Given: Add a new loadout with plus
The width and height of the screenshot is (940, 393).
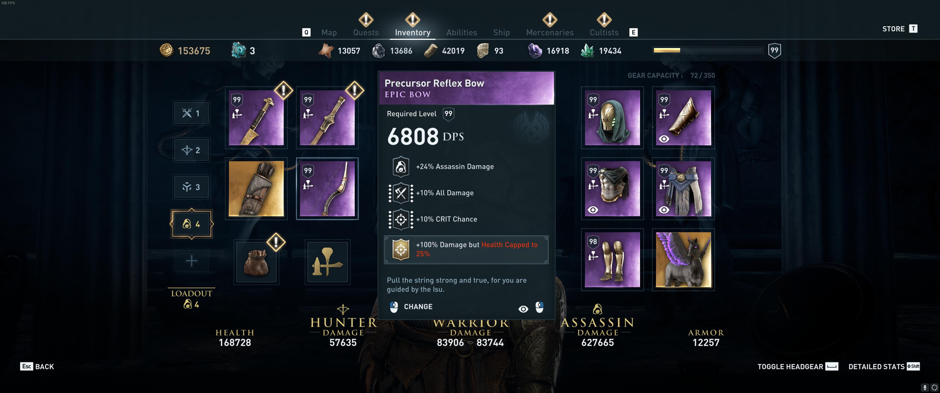Looking at the screenshot, I should pyautogui.click(x=192, y=261).
